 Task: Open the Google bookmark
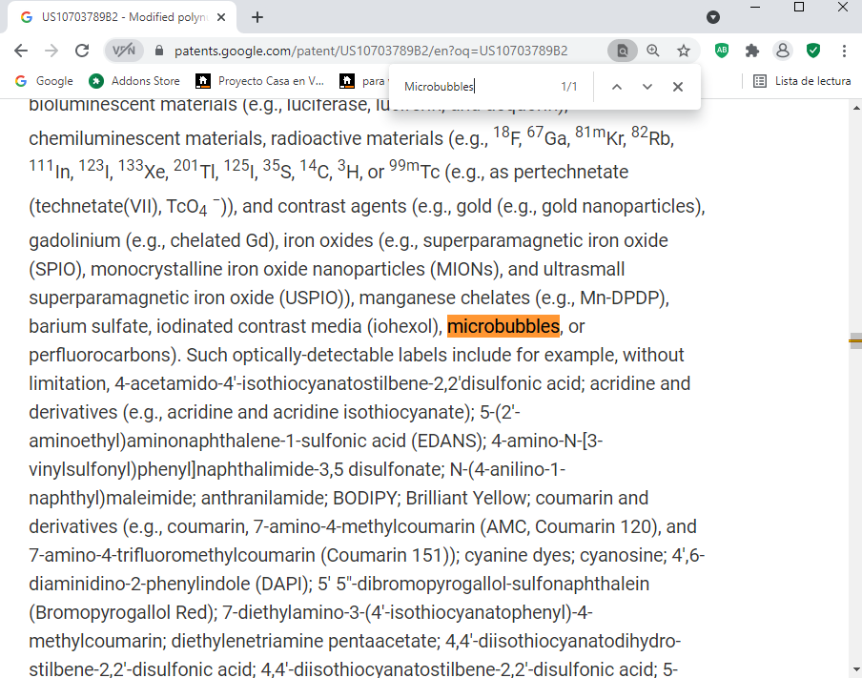click(44, 81)
